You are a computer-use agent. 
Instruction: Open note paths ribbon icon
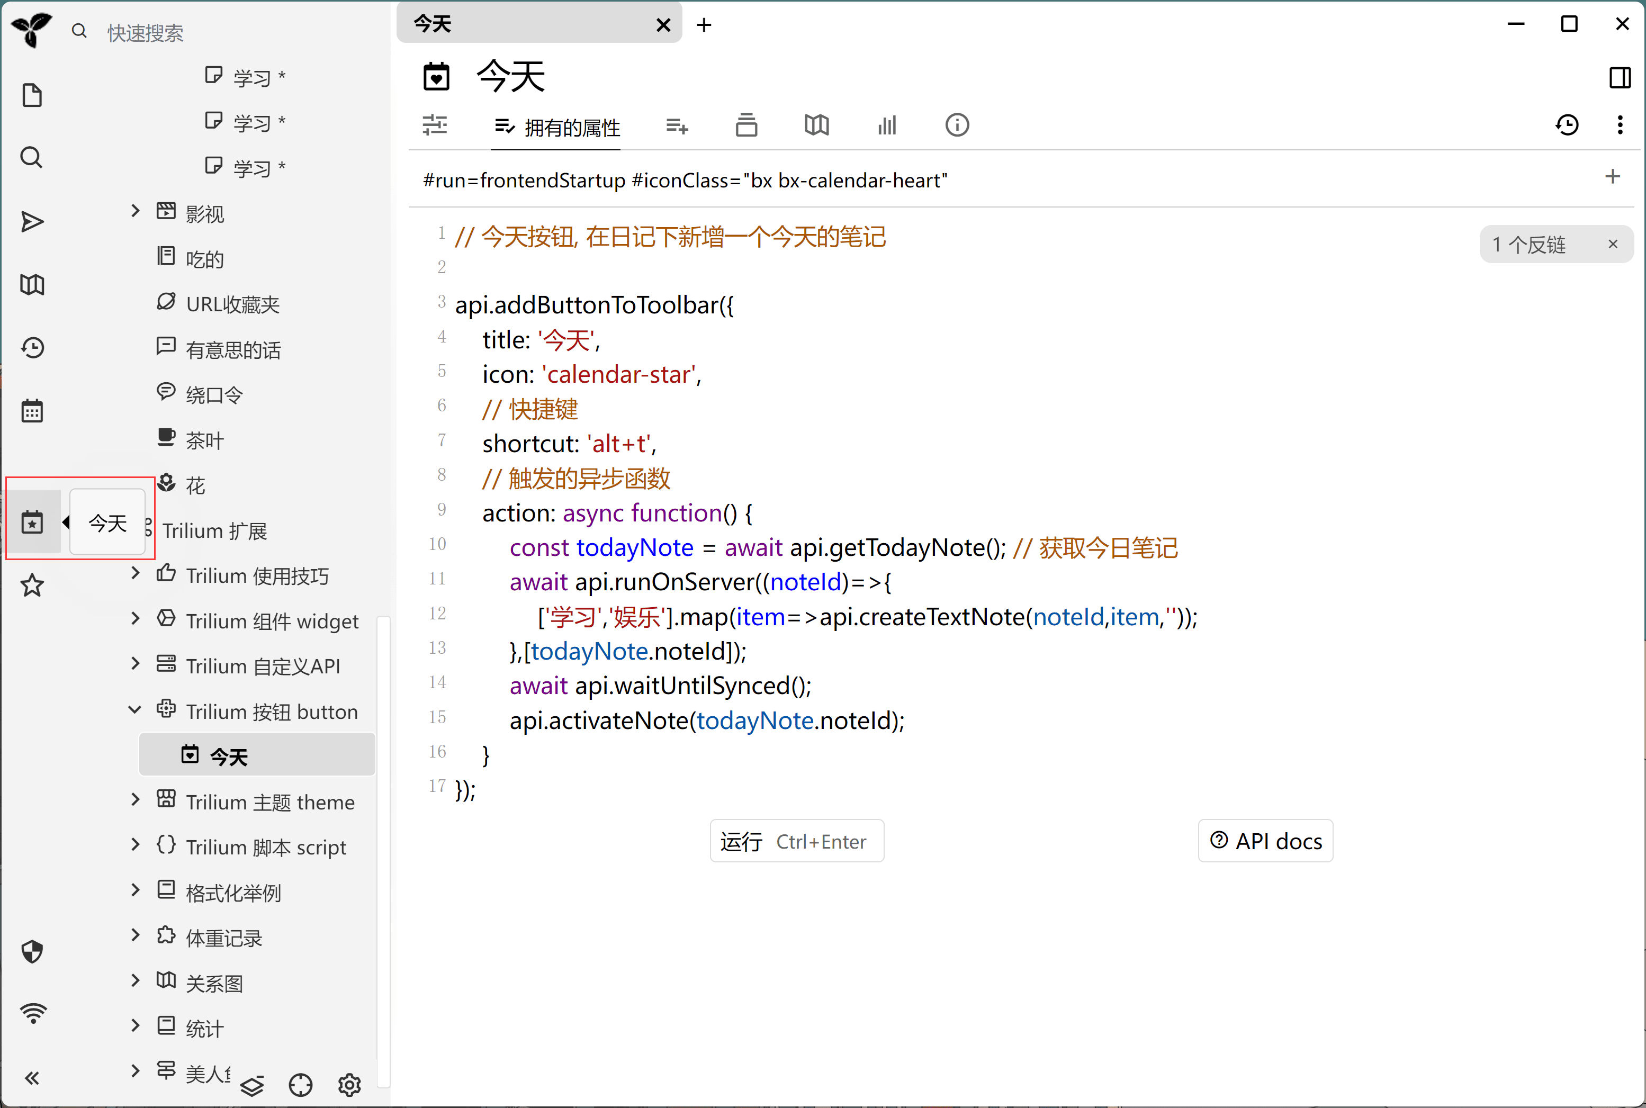[746, 125]
